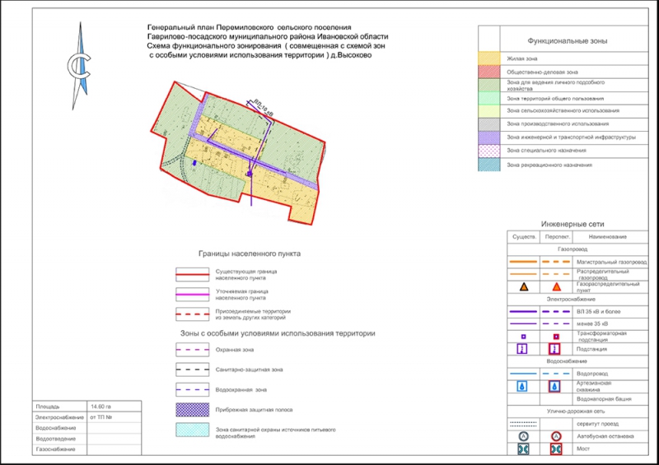This screenshot has width=659, height=465.
Task: Click сервитут проезд dotted line sample
Action: tap(523, 424)
